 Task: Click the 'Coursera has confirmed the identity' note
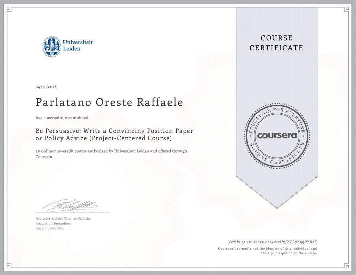(x=267, y=251)
